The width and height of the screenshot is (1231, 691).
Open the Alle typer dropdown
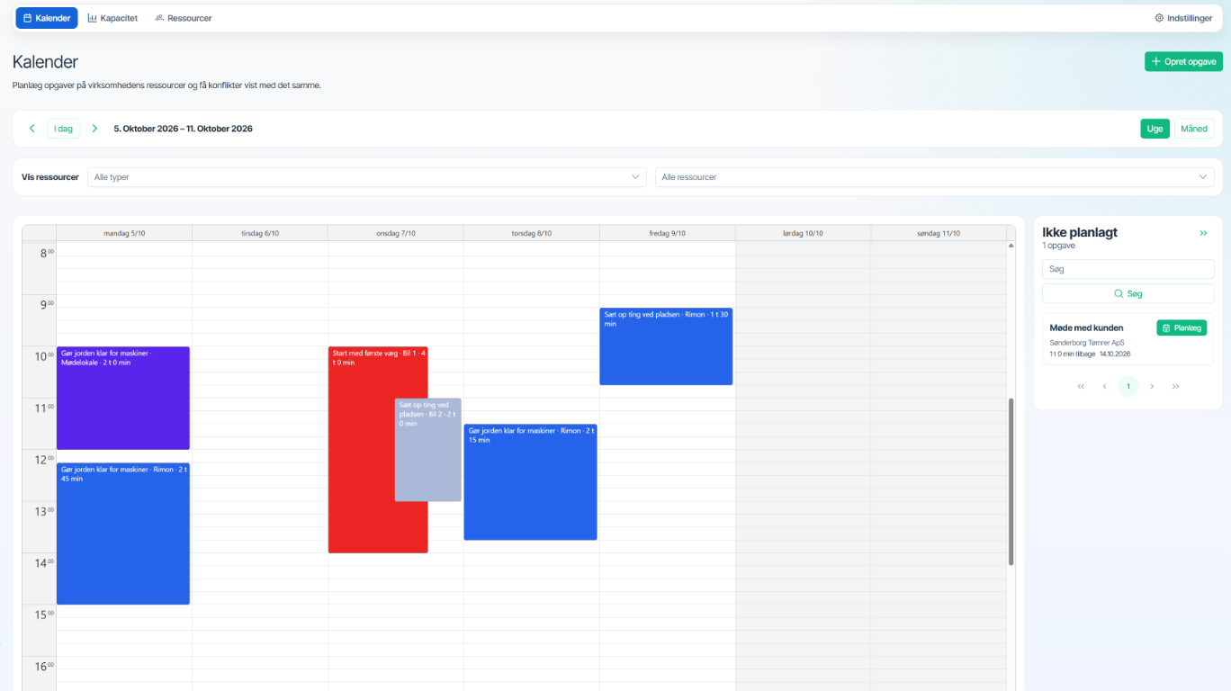pos(367,177)
